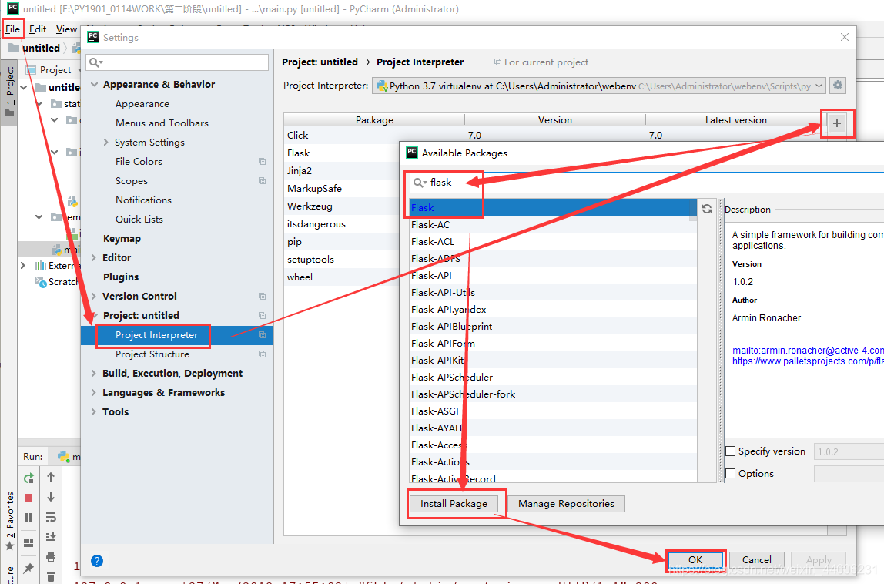Clear all Run console output with trash icon

click(51, 576)
